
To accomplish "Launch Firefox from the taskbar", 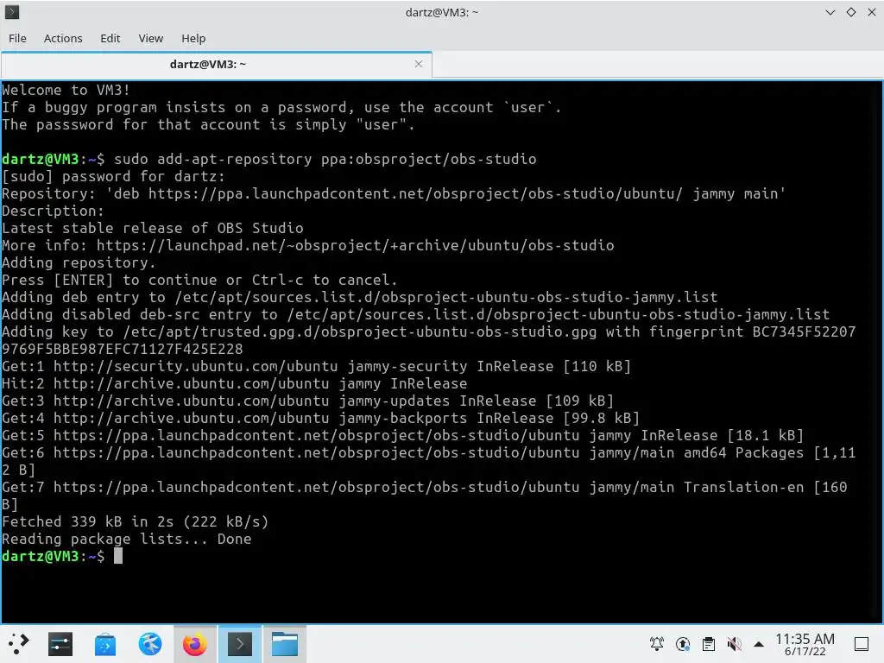I will coord(194,644).
